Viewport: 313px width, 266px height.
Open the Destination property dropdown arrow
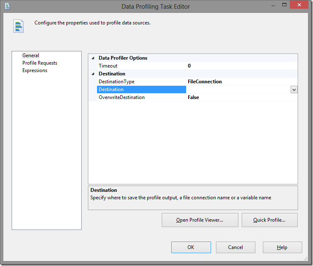click(294, 89)
